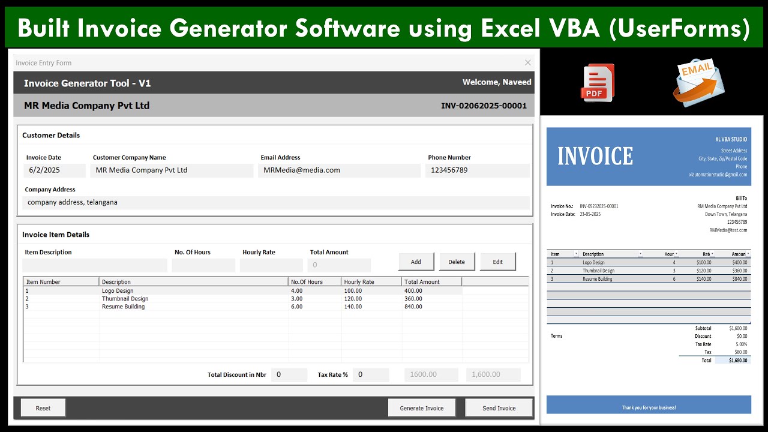
Task: Click the Description column header in item list
Action: point(194,281)
